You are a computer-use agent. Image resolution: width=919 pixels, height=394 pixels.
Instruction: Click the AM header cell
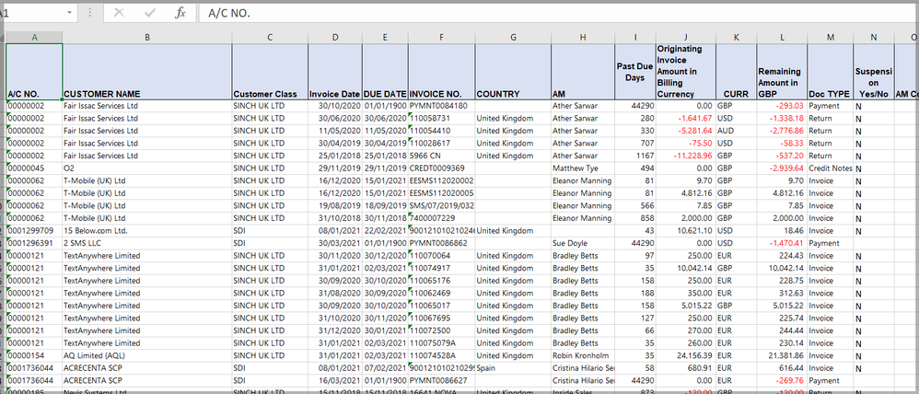(583, 72)
